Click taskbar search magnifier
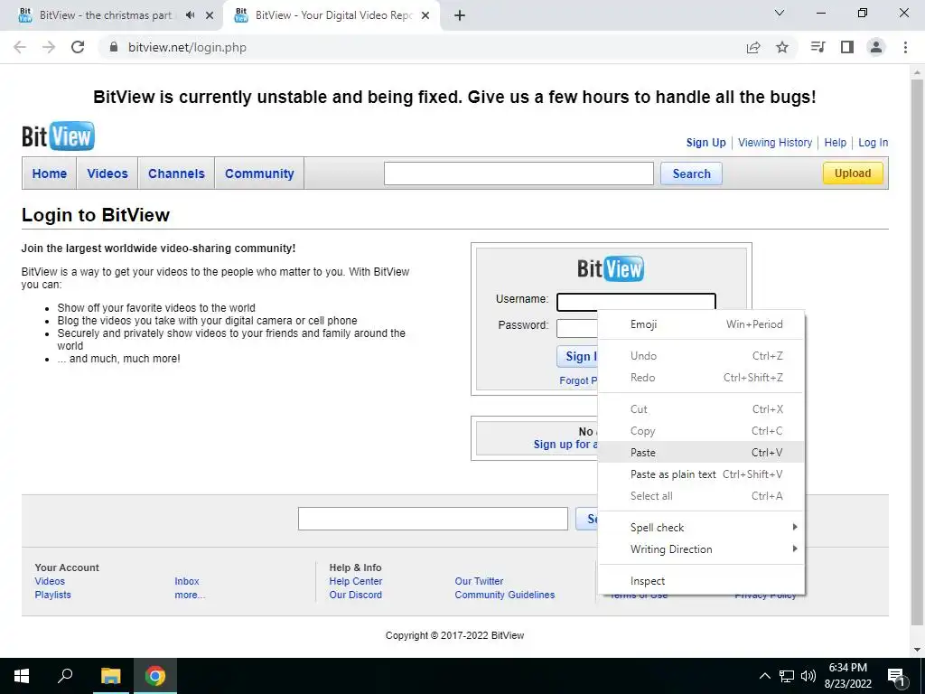 click(65, 676)
